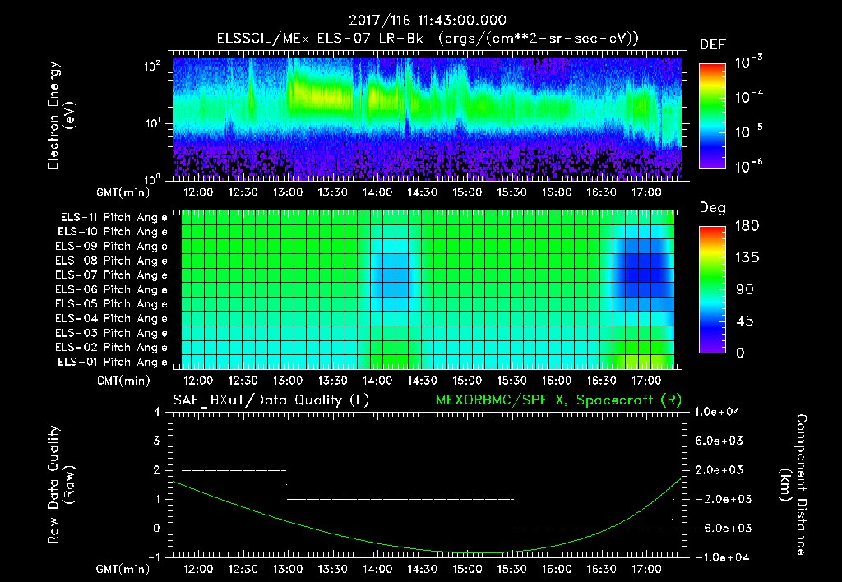Pick the pitch angle degree color scale bar
842x582 pixels.
(712, 289)
